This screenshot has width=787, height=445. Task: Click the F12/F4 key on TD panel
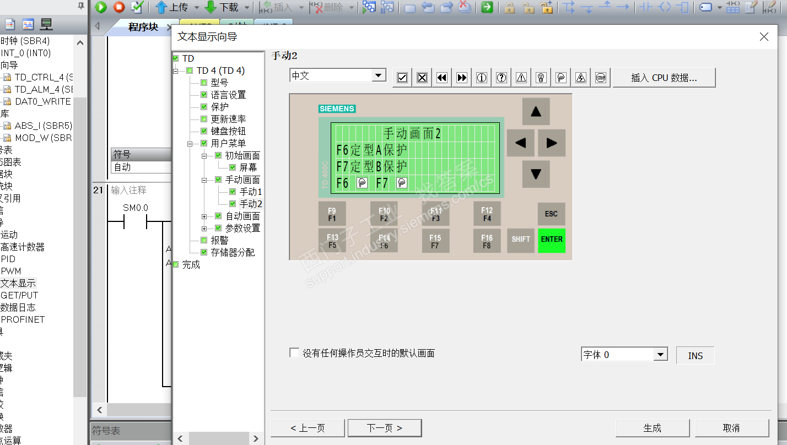[x=487, y=214]
